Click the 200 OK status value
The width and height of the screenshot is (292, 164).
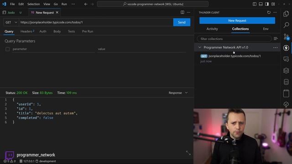click(22, 93)
